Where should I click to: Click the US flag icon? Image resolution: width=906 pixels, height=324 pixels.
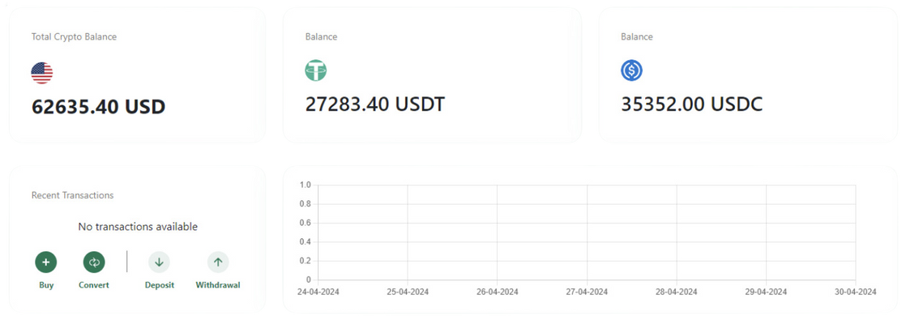(x=42, y=73)
